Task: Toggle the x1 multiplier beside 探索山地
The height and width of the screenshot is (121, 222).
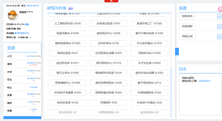Action: tap(219, 37)
